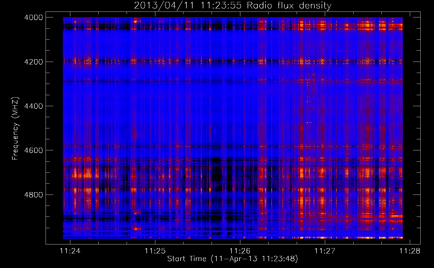The height and width of the screenshot is (268, 434).
Task: Click the "Start Time (11-Apr-13 11:23:48)" axis title
Action: click(233, 259)
